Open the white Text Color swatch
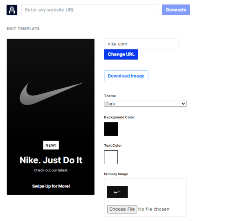The image size is (225, 221). [111, 157]
